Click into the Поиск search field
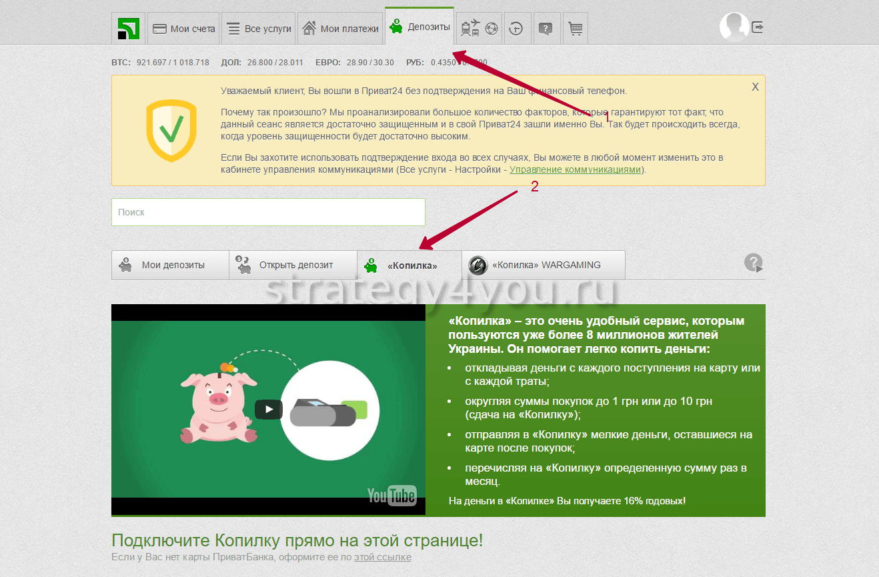The height and width of the screenshot is (577, 879). (x=268, y=212)
